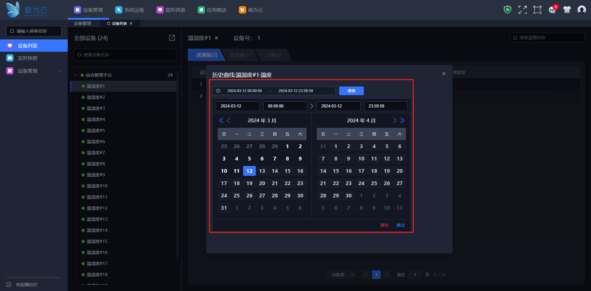This screenshot has height=291, width=591.
Task: Open the theme shirt icon in header
Action: (567, 10)
